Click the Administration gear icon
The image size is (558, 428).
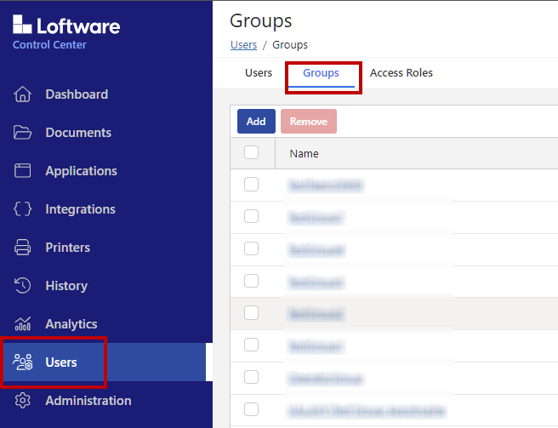[x=23, y=401]
